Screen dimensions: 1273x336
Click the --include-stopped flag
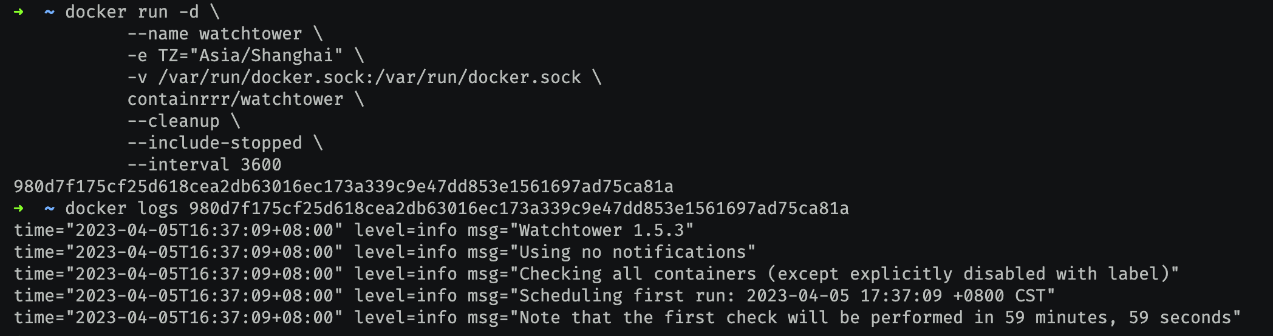[214, 143]
